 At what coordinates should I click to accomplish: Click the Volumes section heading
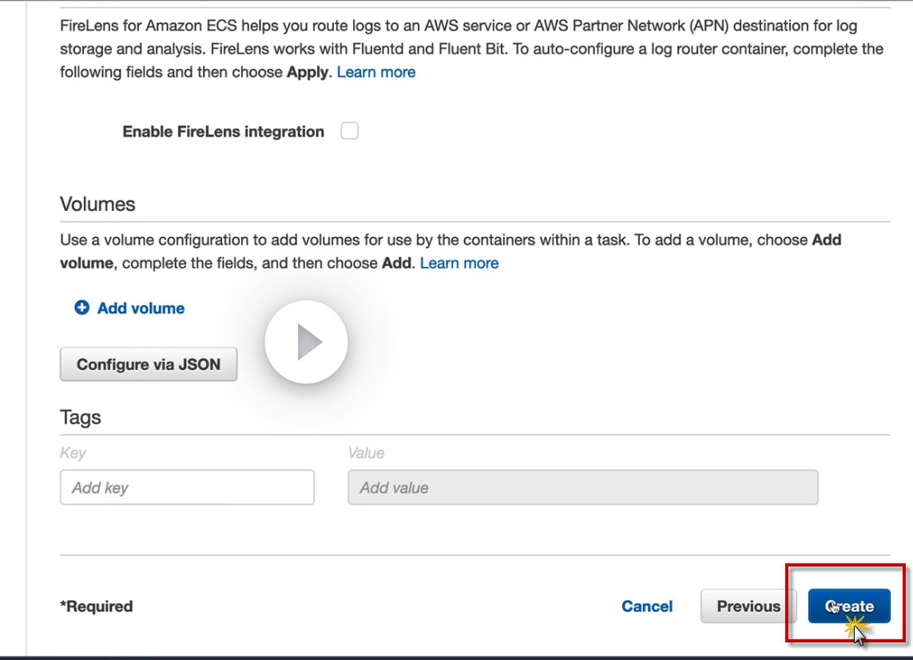97,204
